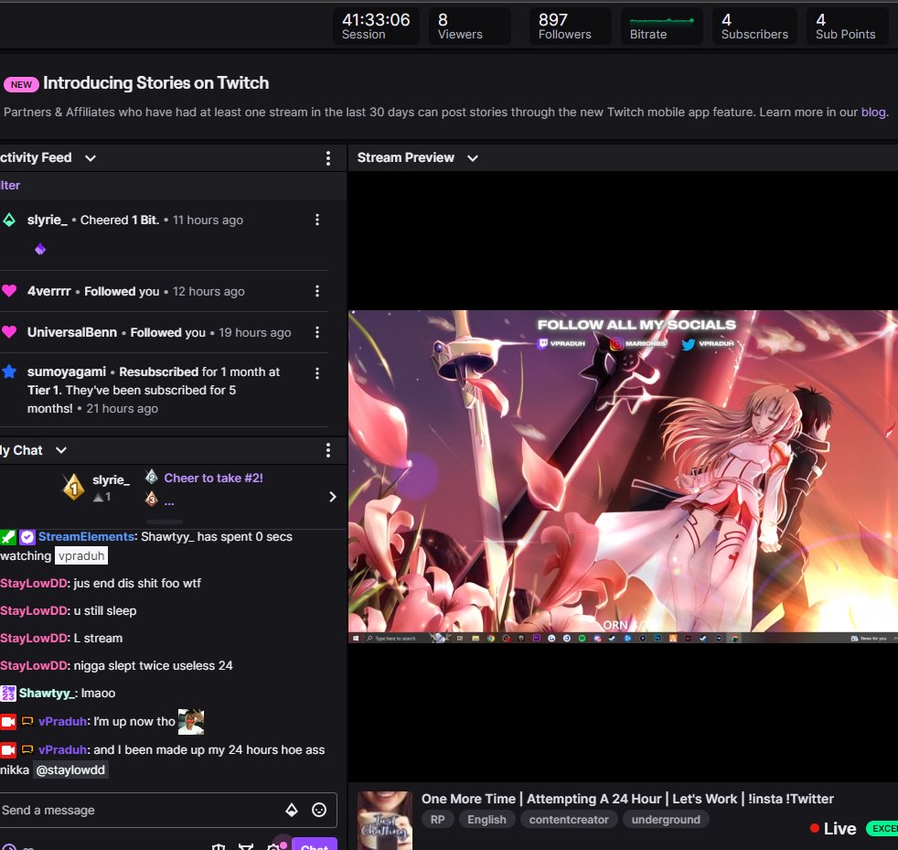Open the Activity Feed panel options menu
This screenshot has height=850, width=898.
coord(327,158)
